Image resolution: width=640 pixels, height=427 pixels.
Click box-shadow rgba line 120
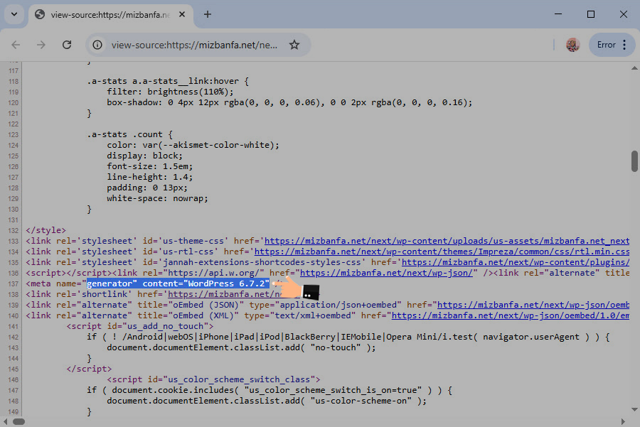tap(289, 102)
